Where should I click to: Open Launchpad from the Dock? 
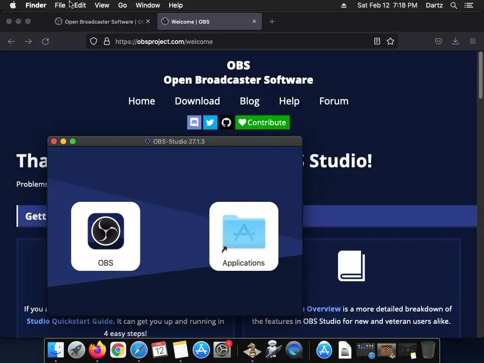pos(77,350)
